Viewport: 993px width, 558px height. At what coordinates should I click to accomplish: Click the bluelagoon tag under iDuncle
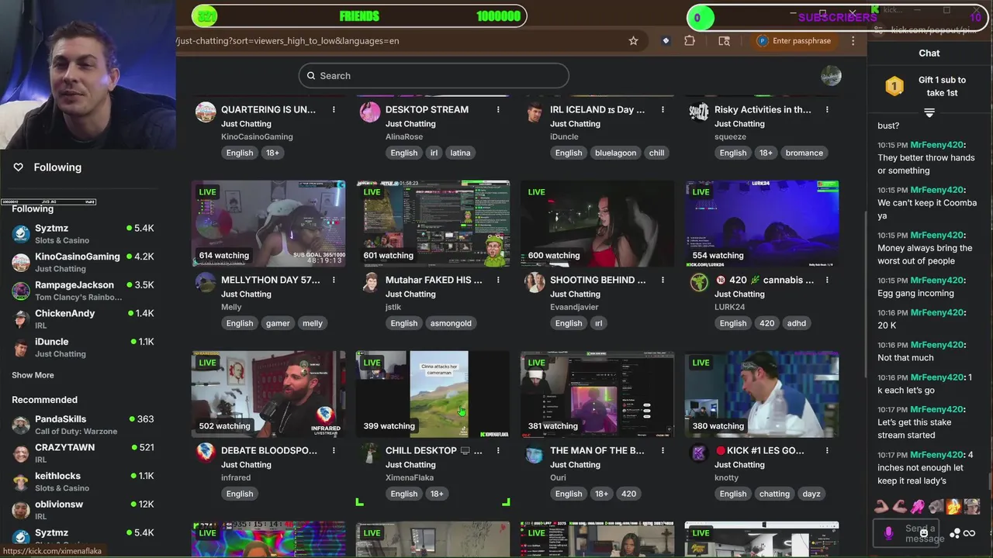click(x=615, y=153)
